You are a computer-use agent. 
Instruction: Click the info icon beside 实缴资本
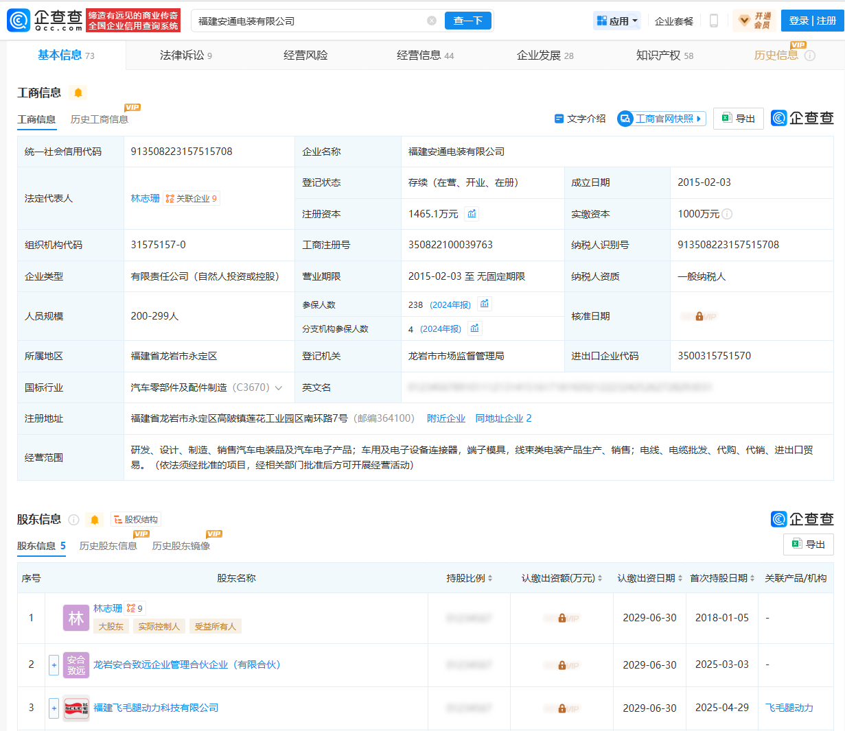coord(728,214)
